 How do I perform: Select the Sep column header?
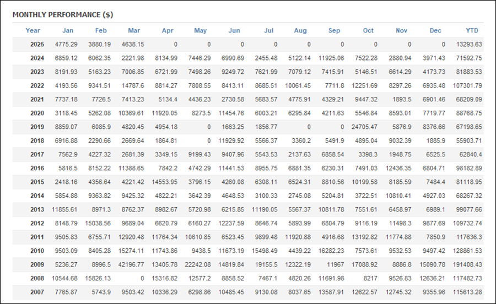click(334, 30)
